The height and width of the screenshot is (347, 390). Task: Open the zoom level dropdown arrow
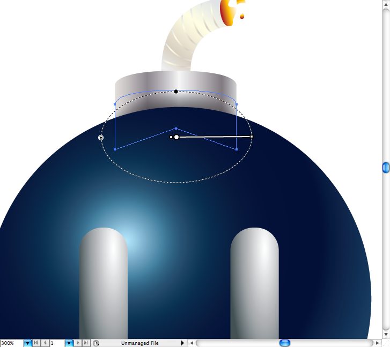pyautogui.click(x=27, y=343)
